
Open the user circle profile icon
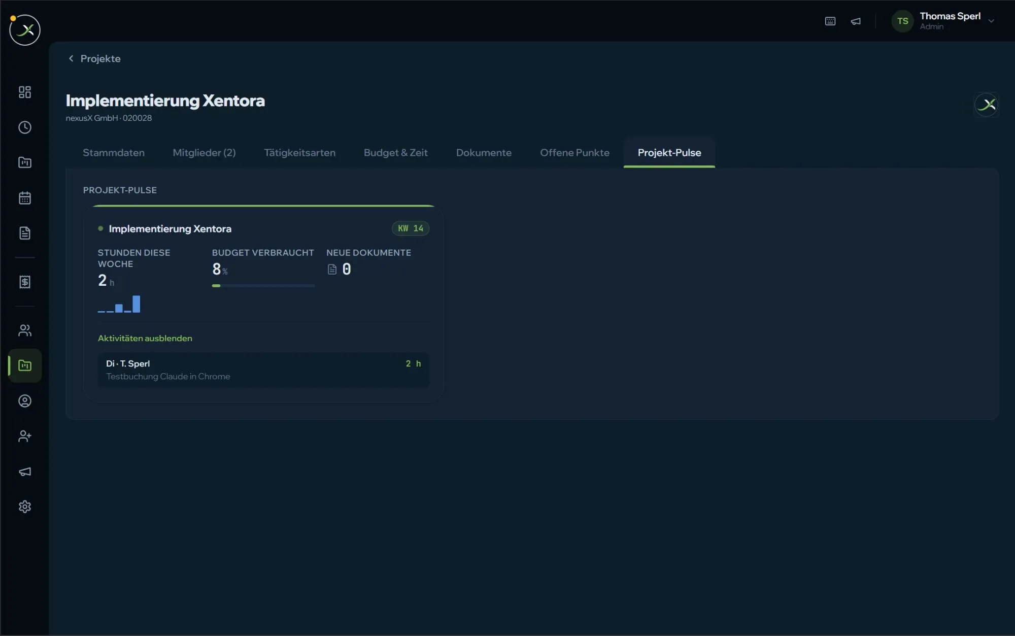(x=25, y=401)
